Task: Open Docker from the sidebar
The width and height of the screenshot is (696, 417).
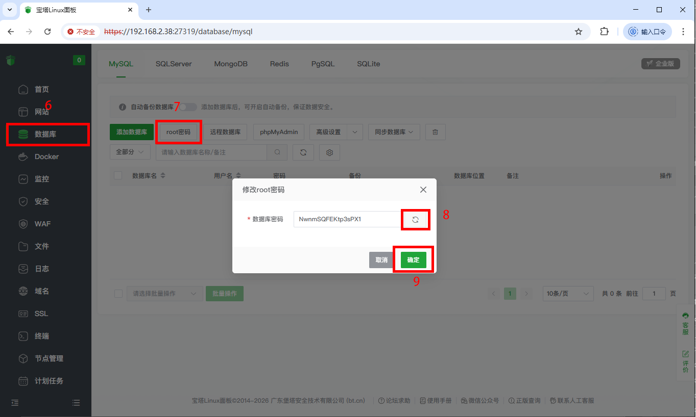Action: pyautogui.click(x=46, y=157)
